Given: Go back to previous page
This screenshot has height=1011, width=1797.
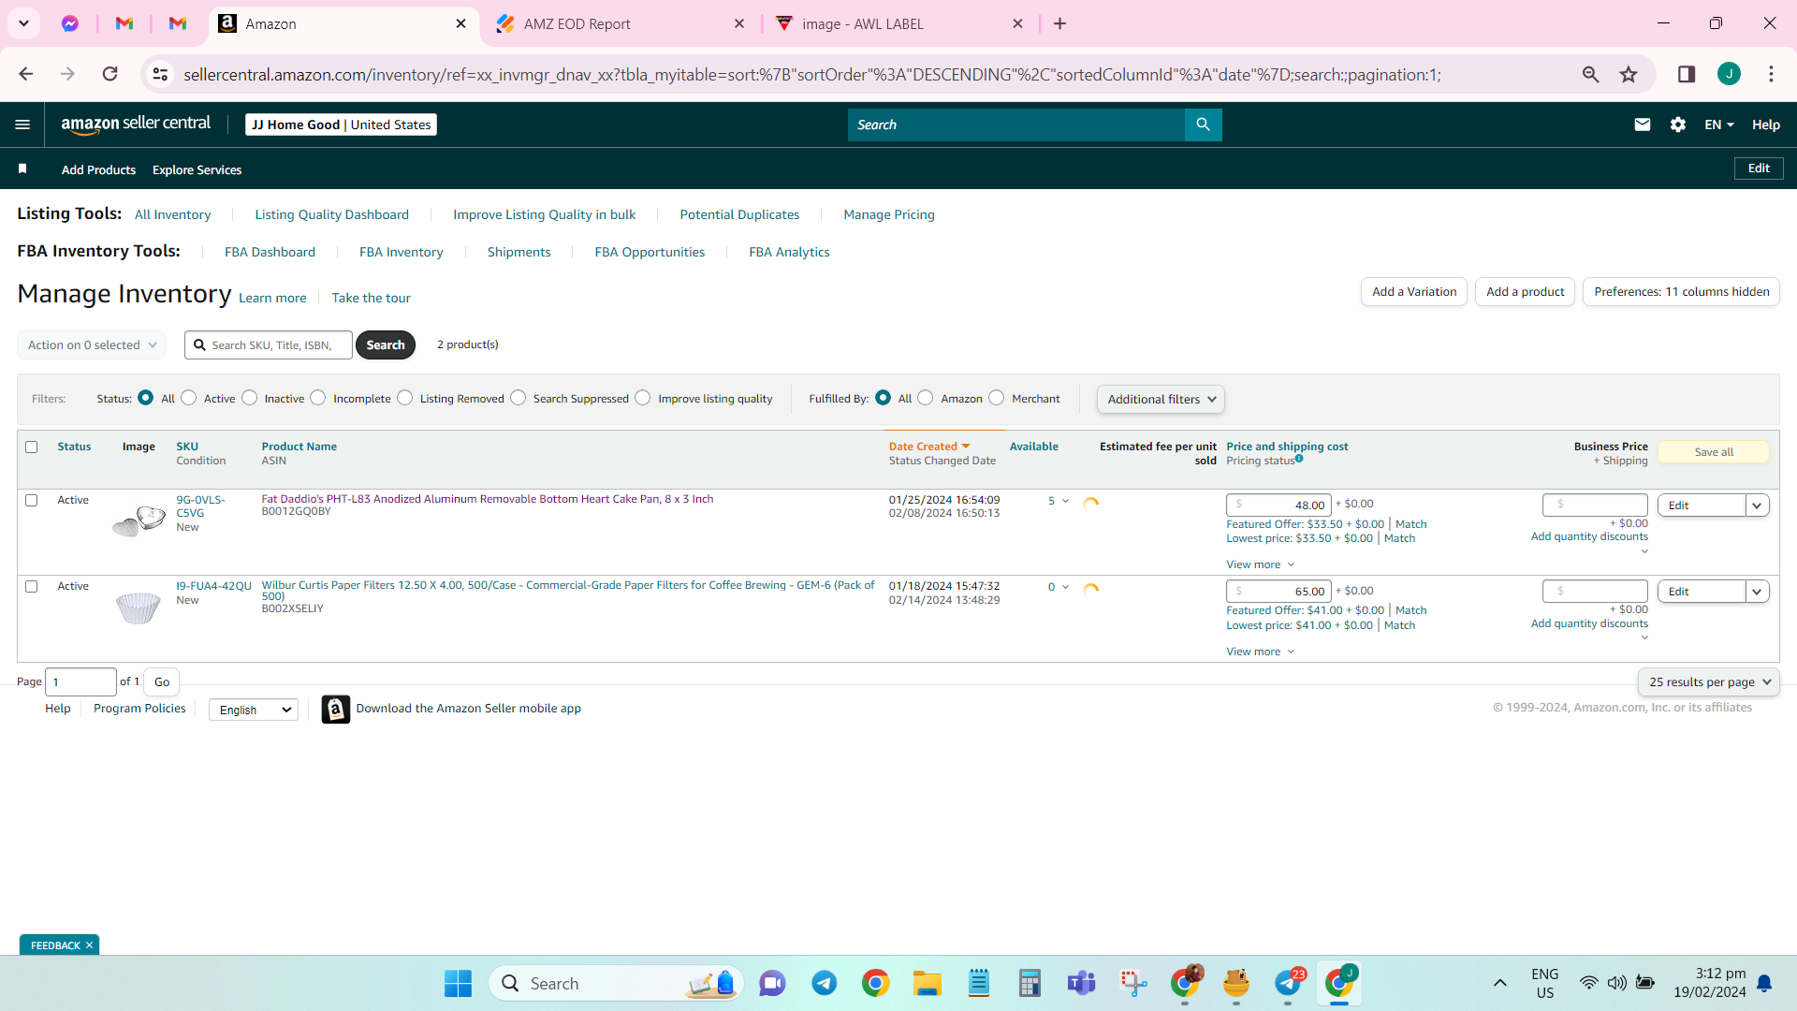Looking at the screenshot, I should 26,74.
